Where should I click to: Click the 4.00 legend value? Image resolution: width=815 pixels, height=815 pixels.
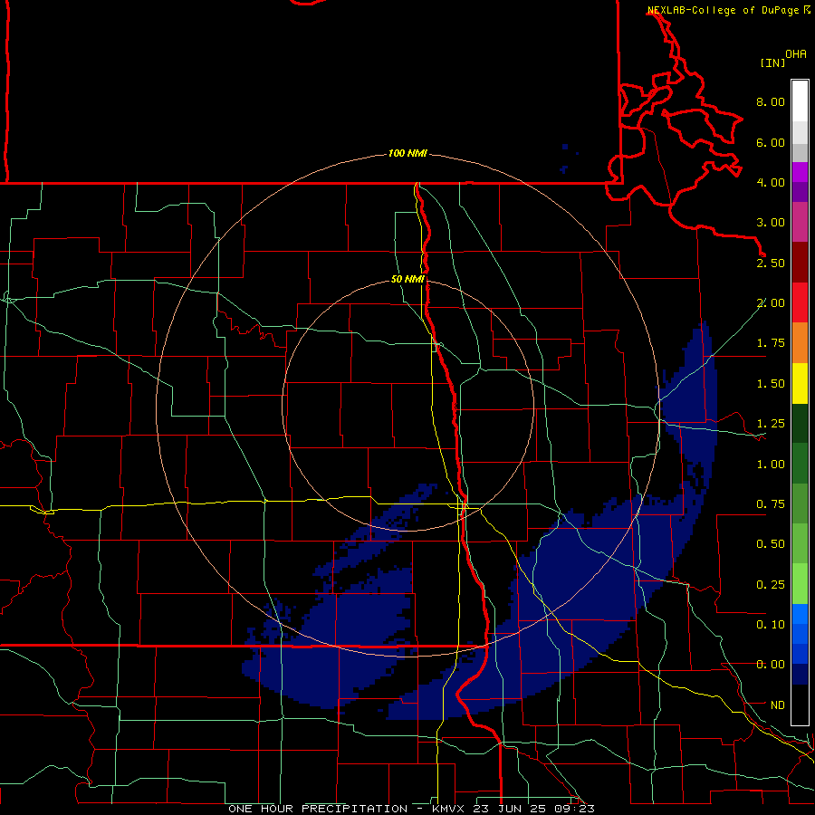771,182
